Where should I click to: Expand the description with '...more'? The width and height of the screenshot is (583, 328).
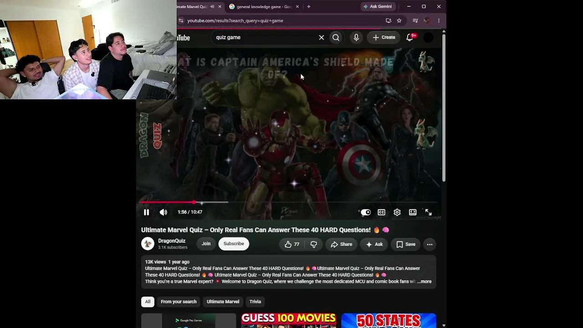click(424, 282)
